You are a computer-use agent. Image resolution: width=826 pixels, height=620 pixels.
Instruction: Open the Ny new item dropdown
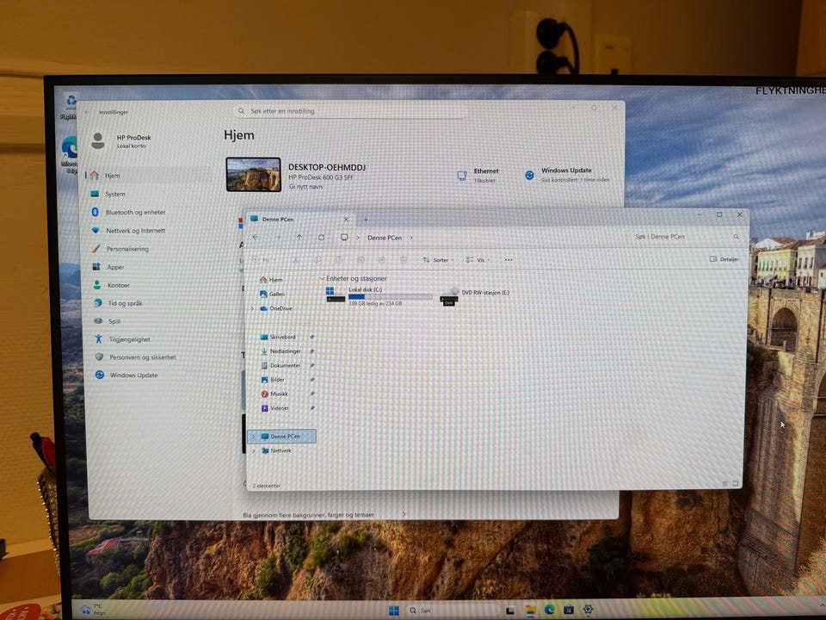point(263,259)
